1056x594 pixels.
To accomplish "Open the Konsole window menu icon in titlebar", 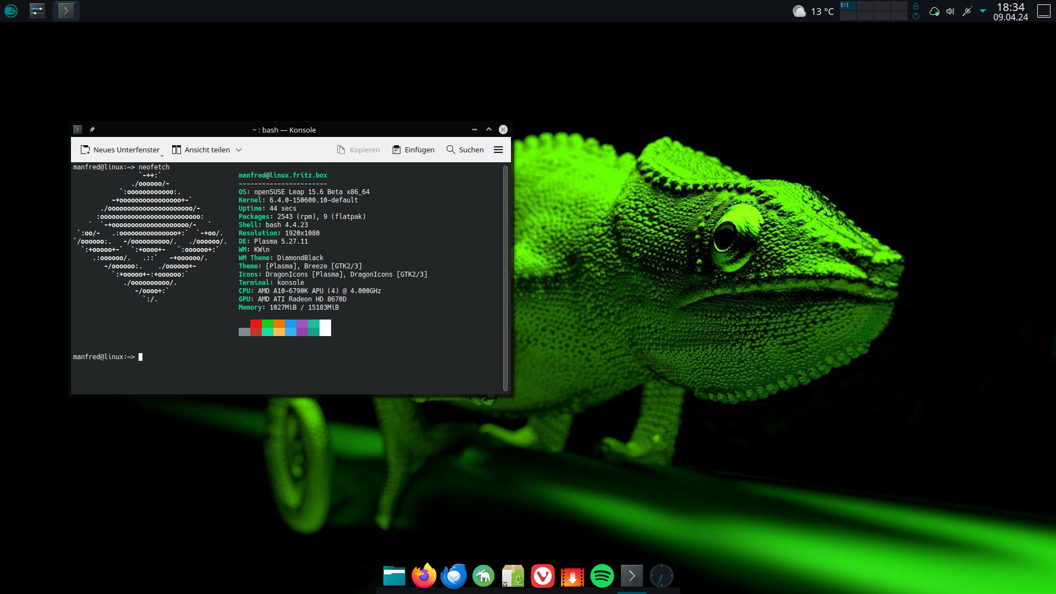I will [x=78, y=130].
